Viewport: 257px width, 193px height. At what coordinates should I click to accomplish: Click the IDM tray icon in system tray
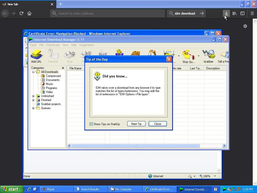225,189
